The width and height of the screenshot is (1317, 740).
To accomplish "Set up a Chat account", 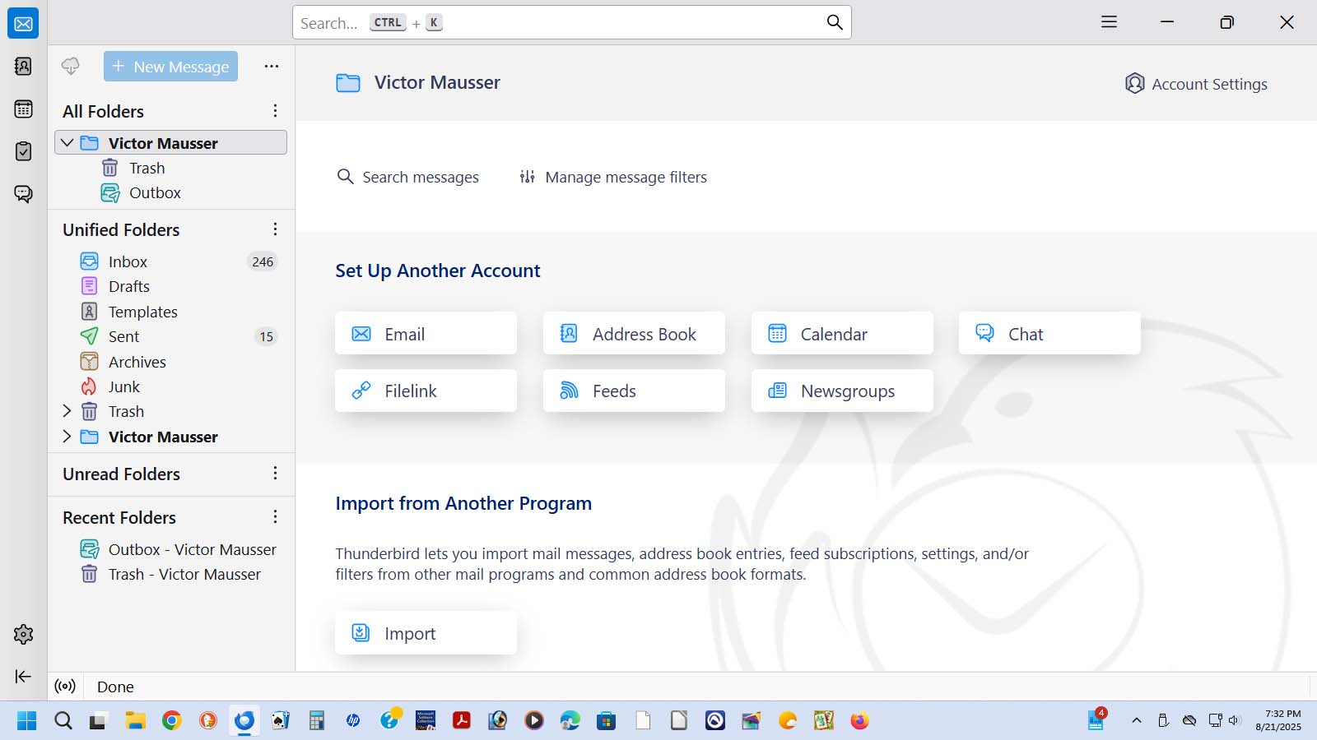I will 1049,334.
